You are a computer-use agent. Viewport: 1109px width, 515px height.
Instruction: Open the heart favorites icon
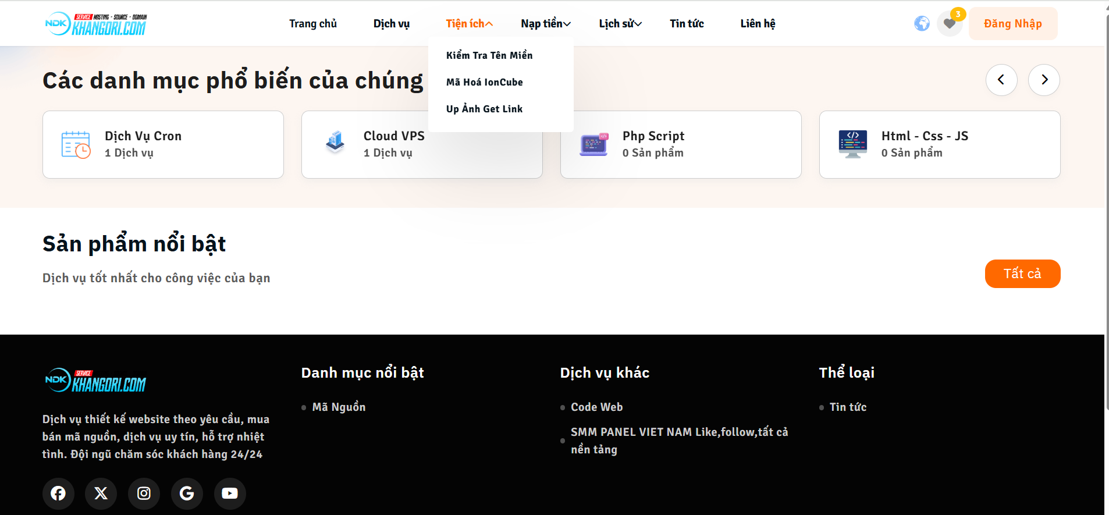click(x=950, y=24)
